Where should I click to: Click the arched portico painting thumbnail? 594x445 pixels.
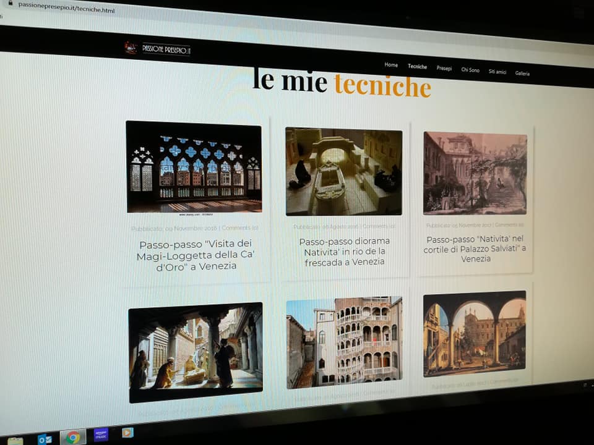[x=475, y=334]
